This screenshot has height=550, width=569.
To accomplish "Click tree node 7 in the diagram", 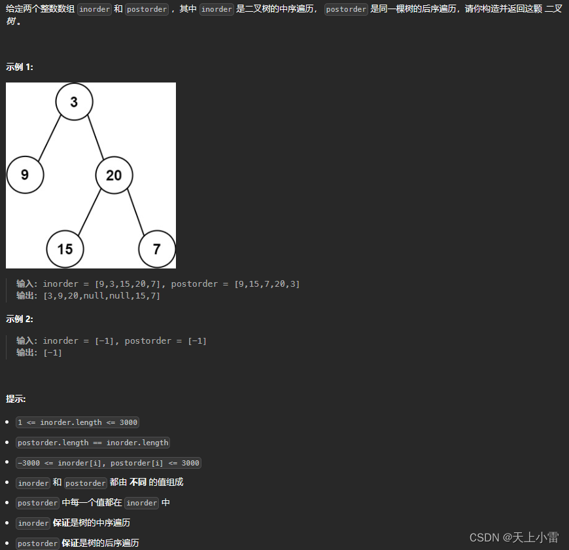I will [x=157, y=249].
